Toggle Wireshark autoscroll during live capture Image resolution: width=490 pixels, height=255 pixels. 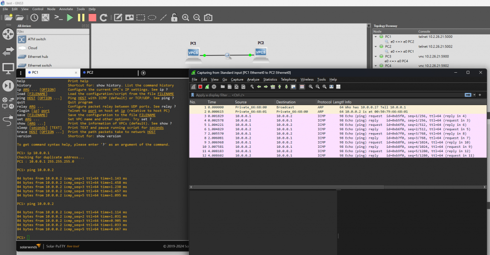pos(293,87)
